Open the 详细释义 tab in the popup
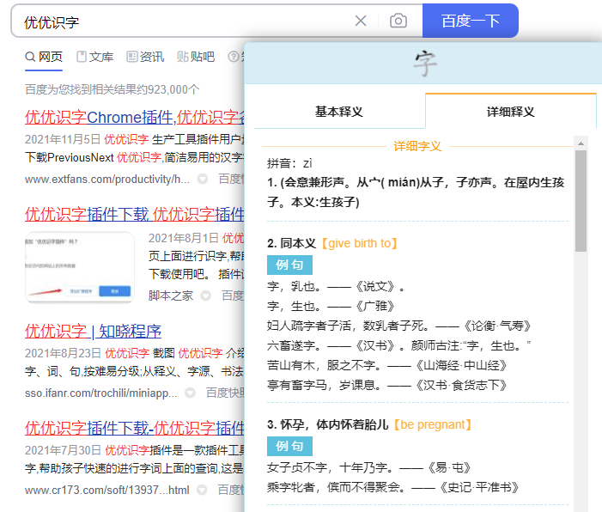602x512 pixels. tap(511, 112)
